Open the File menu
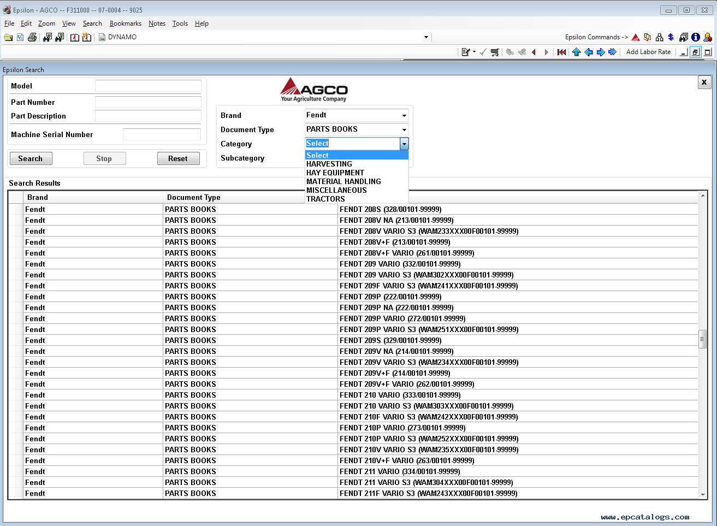This screenshot has height=526, width=717. pos(9,23)
